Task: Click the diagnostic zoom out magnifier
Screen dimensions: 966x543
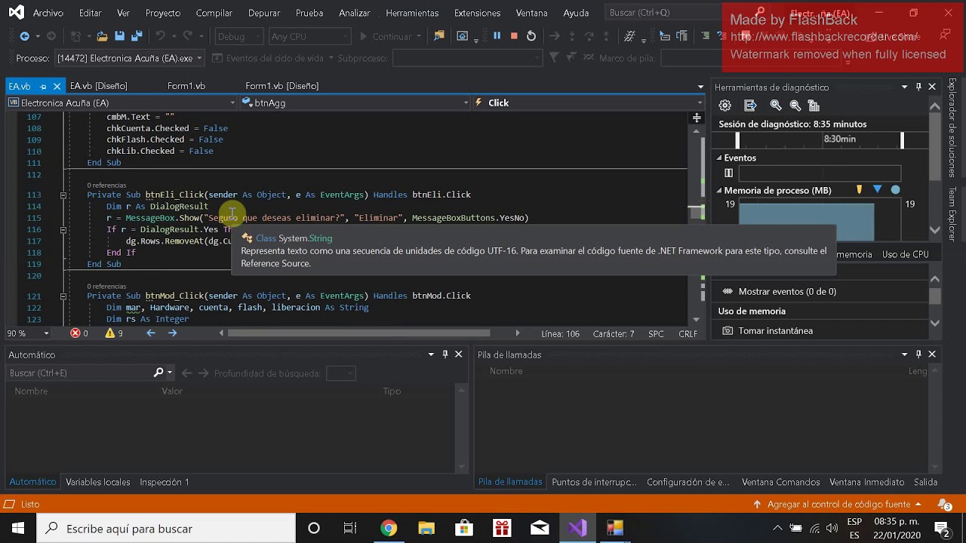Action: [795, 106]
